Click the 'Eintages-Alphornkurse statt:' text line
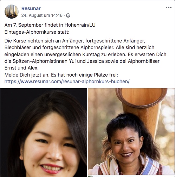The height and width of the screenshot is (177, 175). coord(37,32)
